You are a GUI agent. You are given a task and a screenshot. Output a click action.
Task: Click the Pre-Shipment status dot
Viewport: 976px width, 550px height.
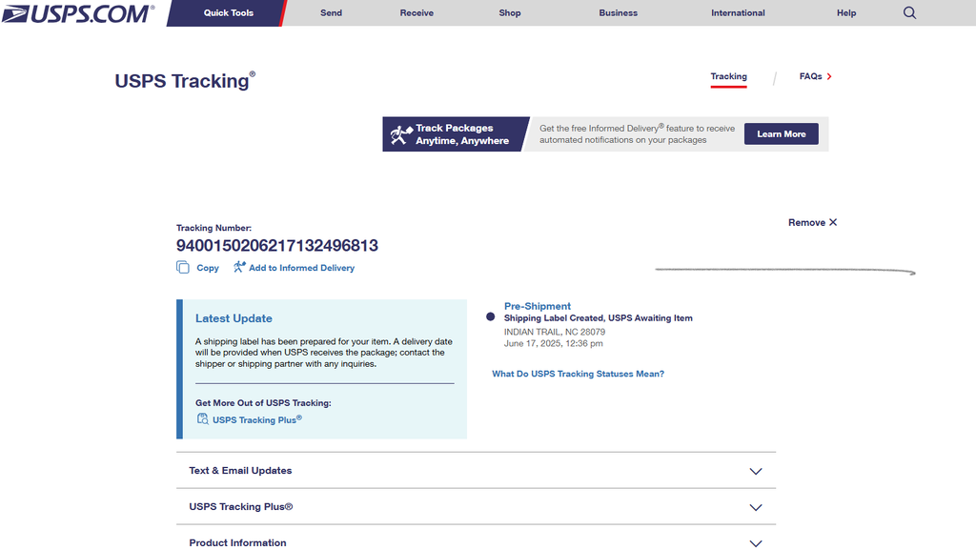pos(491,316)
